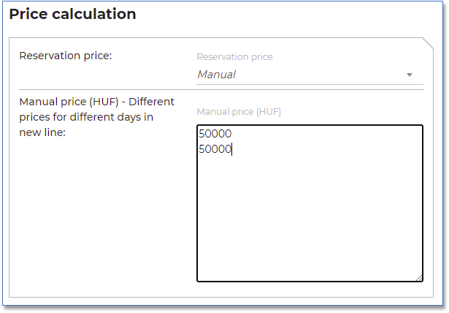Click the second "50000" line in the textarea
The image size is (449, 313).
tap(215, 149)
